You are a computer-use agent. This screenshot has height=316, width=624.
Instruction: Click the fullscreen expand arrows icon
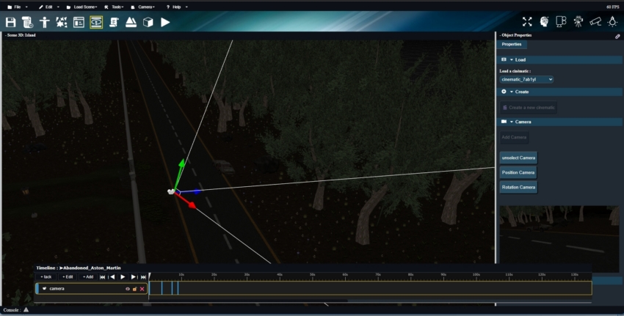click(x=527, y=22)
